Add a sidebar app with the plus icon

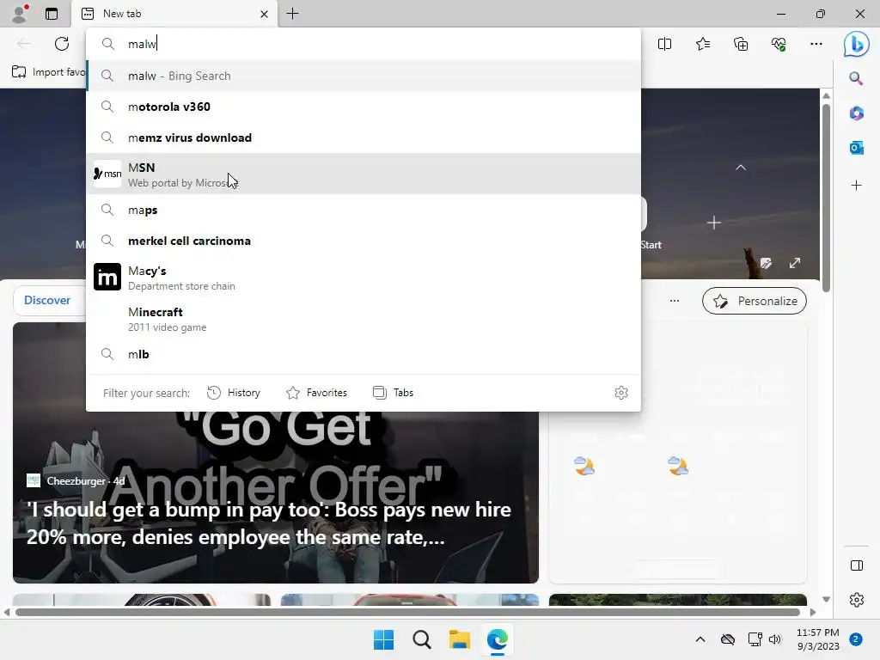pos(857,186)
